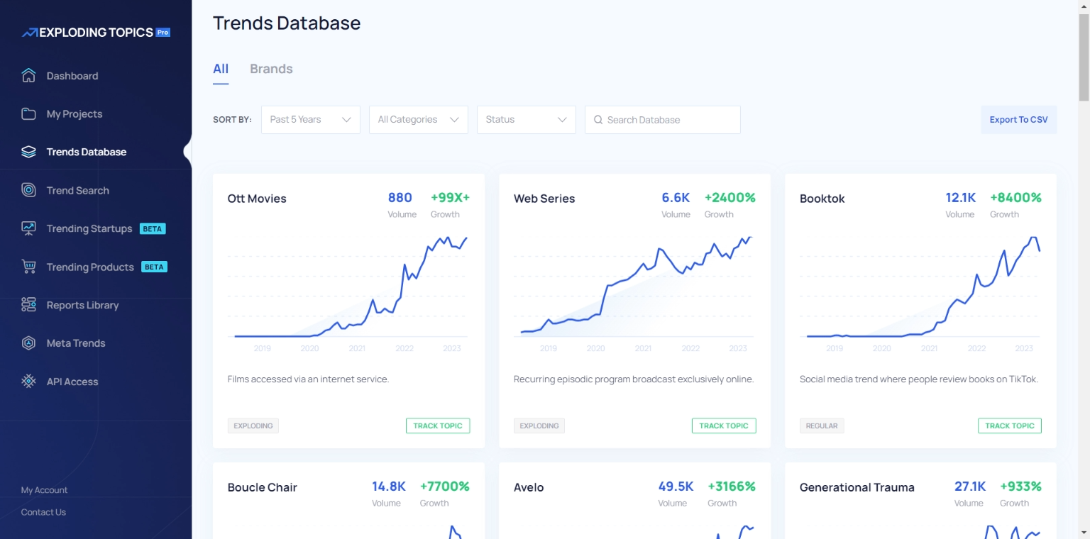Image resolution: width=1090 pixels, height=539 pixels.
Task: Click the Dashboard home icon
Action: coord(28,76)
